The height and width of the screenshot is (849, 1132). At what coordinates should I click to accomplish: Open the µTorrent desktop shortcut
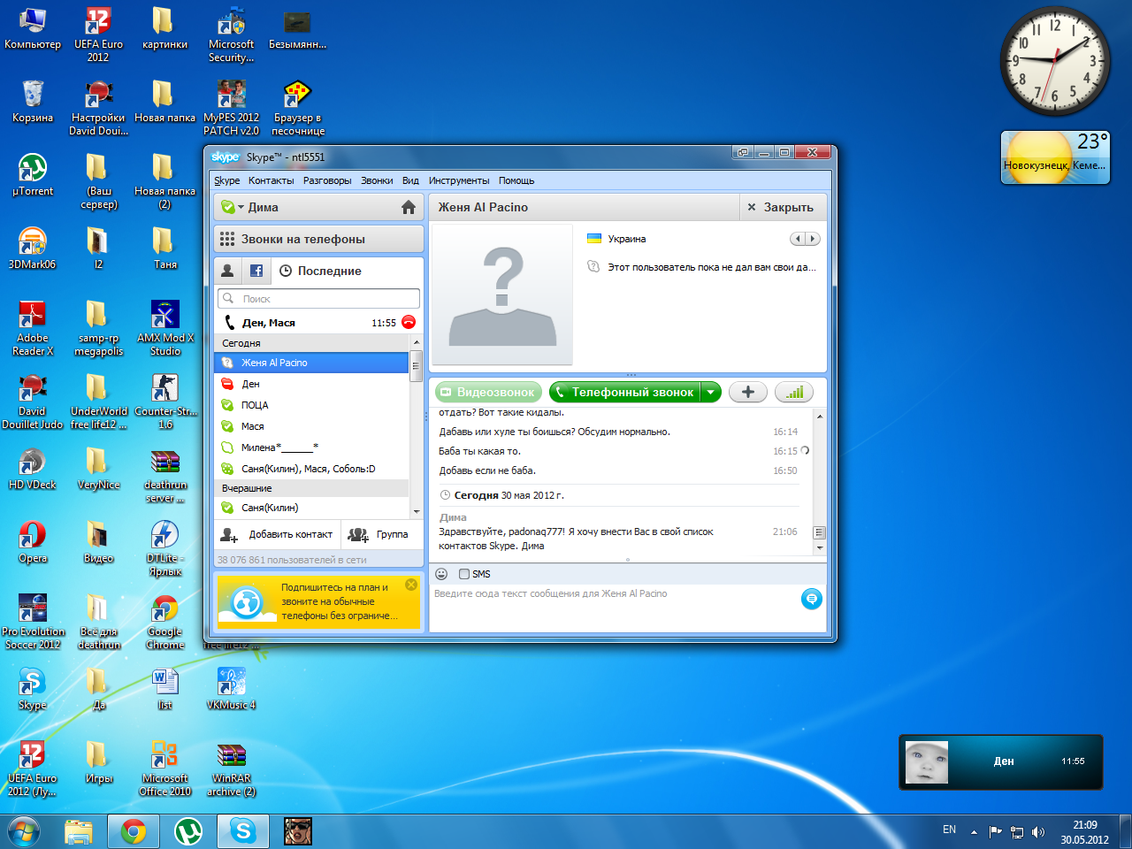click(x=33, y=174)
